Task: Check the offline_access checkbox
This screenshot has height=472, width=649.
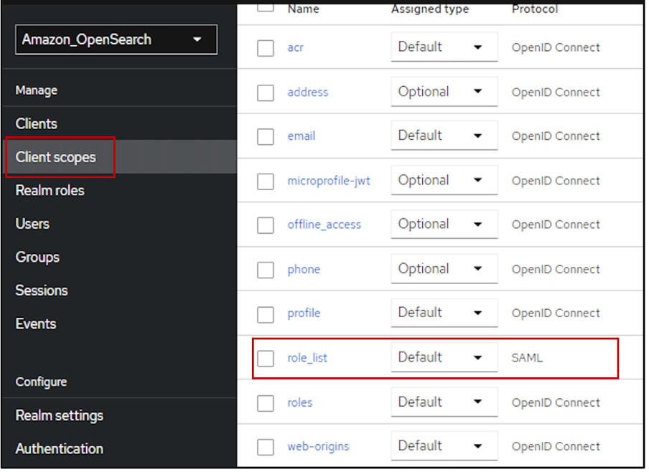Action: click(266, 225)
